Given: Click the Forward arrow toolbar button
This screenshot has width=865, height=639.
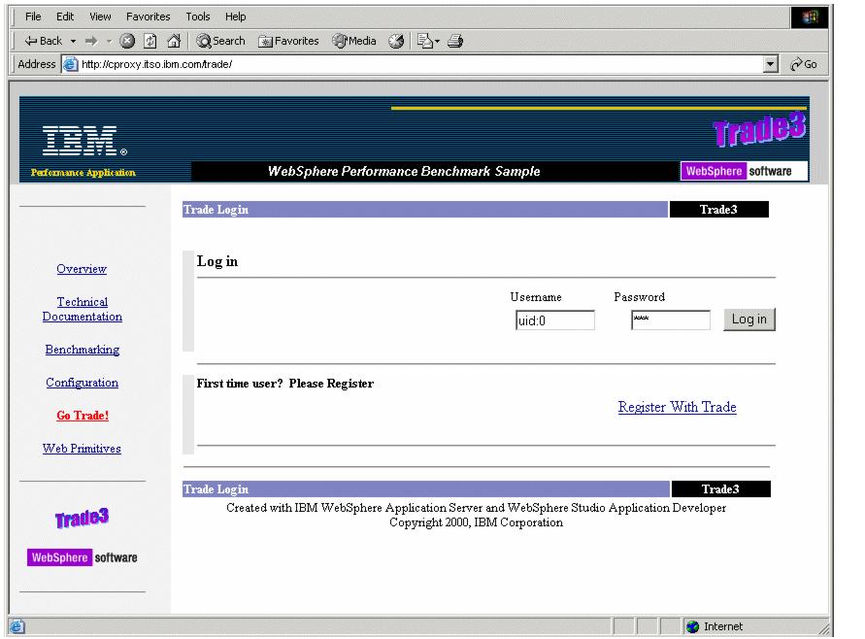Looking at the screenshot, I should point(91,41).
